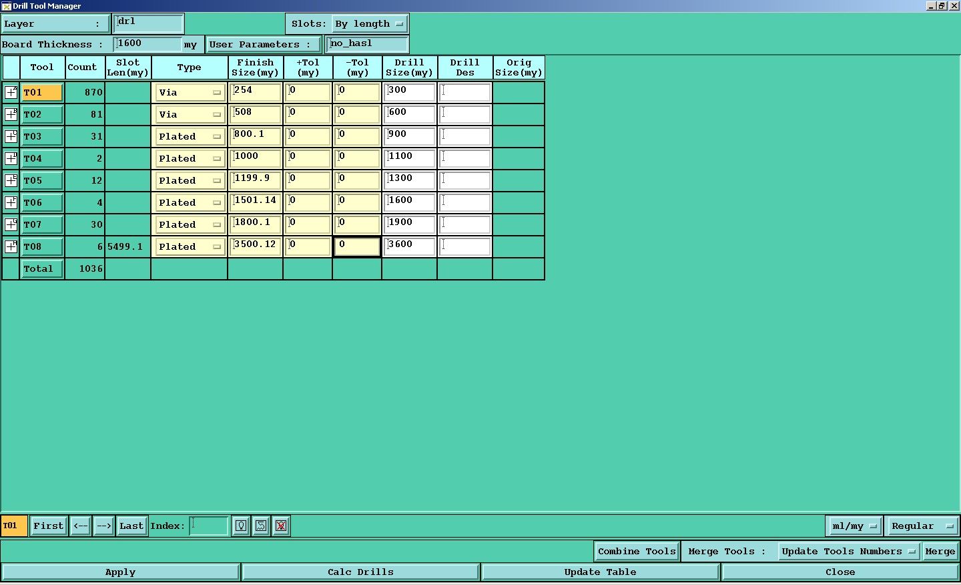Viewport: 961px width, 585px height.
Task: Click Drill Size field 300 for T01
Action: click(x=410, y=92)
